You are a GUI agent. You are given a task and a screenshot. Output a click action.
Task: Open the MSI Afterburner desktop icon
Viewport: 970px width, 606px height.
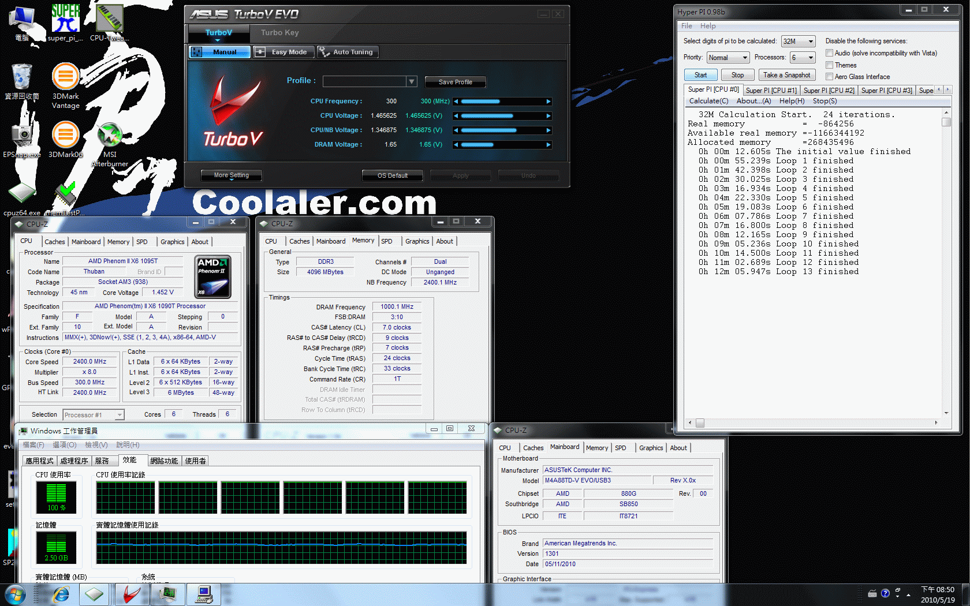coord(110,144)
